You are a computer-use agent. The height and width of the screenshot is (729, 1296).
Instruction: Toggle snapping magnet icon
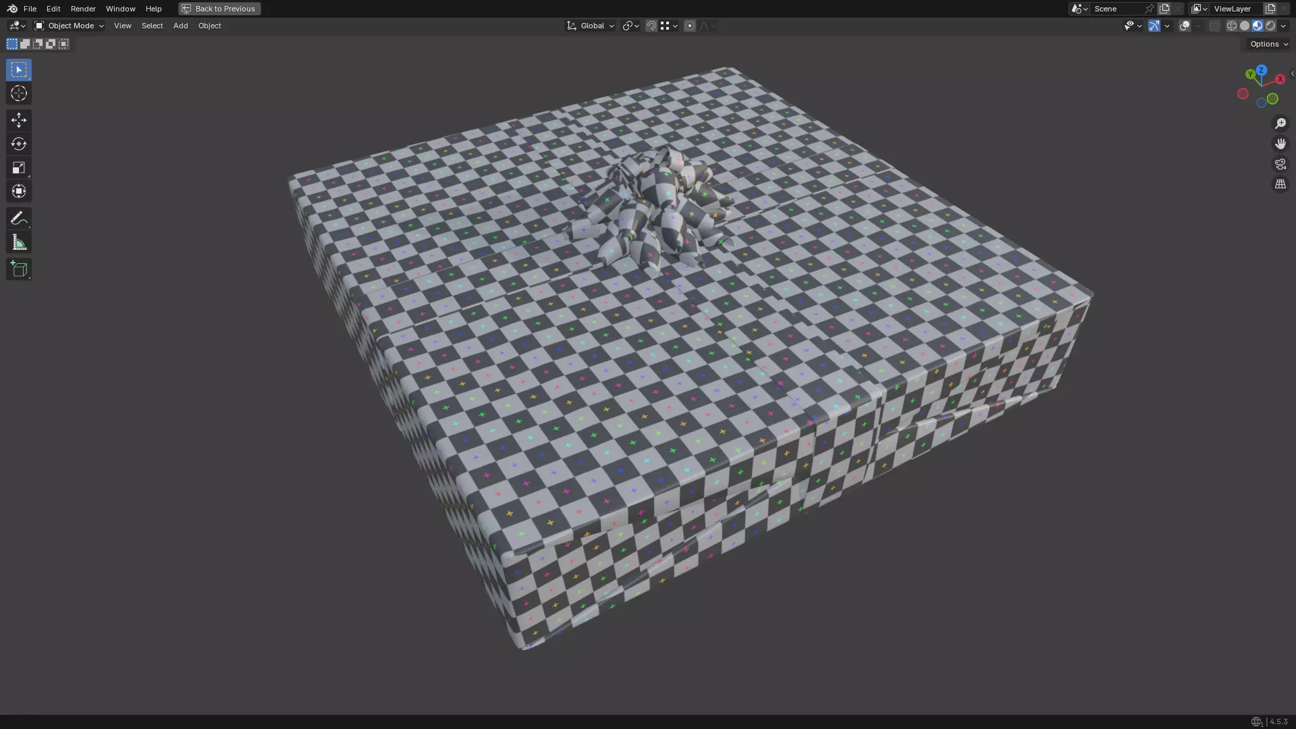(651, 26)
